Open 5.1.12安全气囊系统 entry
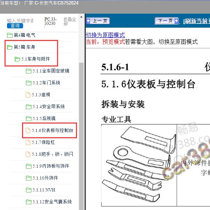This screenshot has height=210, width=210. click(x=52, y=202)
